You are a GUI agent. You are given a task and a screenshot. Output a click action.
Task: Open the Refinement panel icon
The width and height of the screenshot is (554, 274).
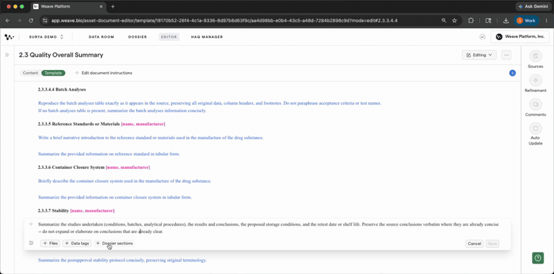(x=535, y=80)
